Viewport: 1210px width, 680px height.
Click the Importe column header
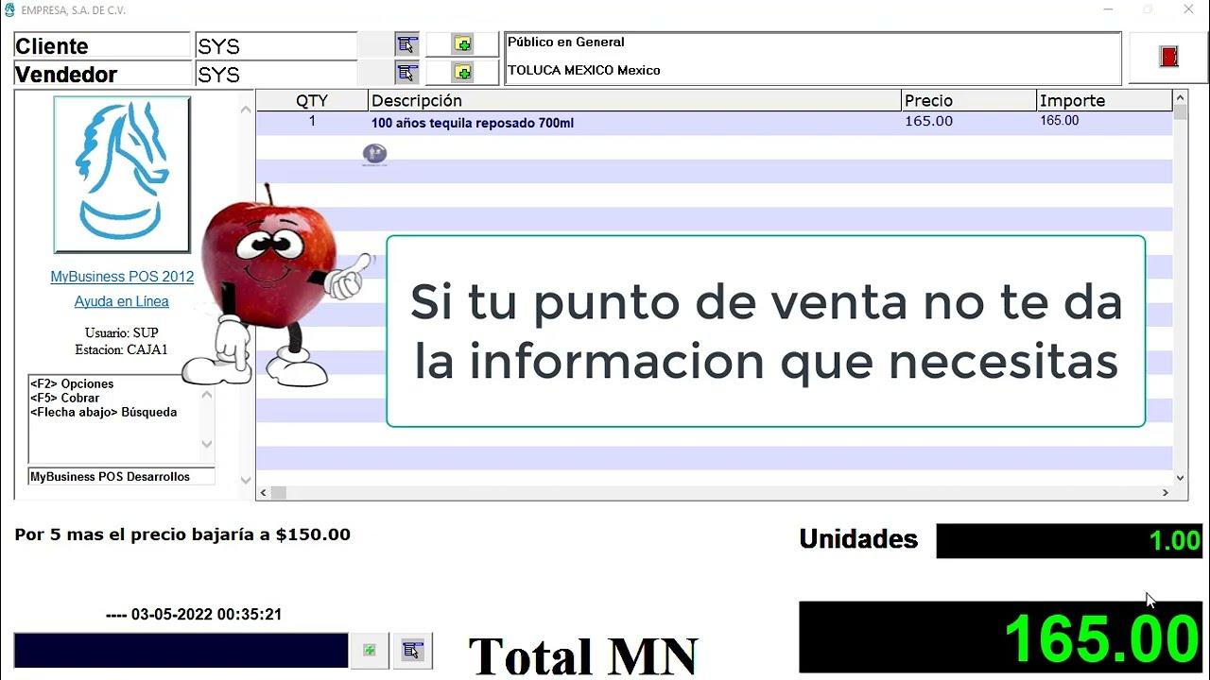[1104, 100]
